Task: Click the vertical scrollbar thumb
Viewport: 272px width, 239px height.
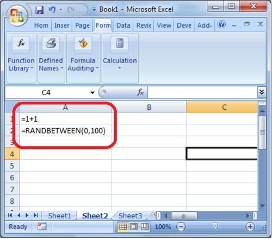Action: tap(262, 133)
